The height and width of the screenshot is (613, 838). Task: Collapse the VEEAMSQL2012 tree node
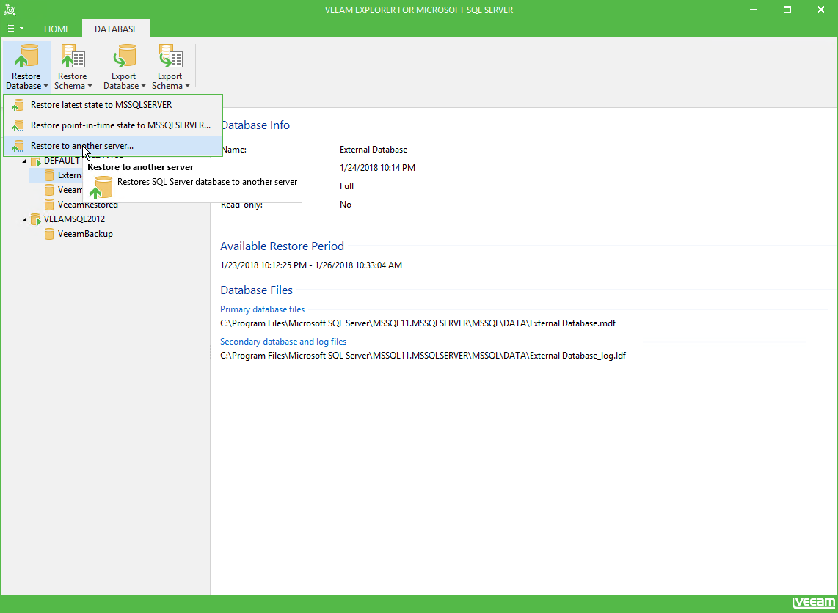pos(24,219)
